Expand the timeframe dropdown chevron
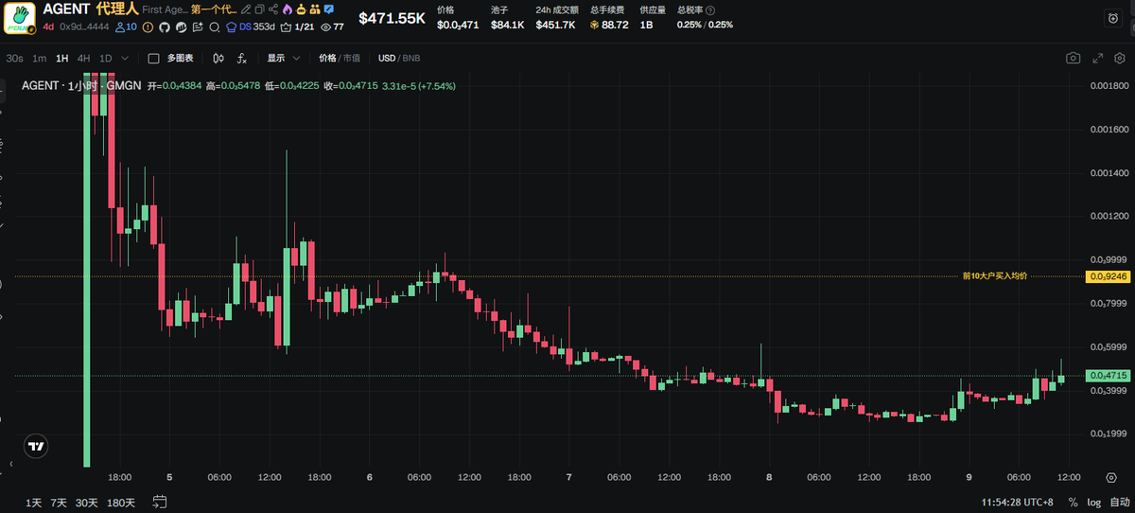Screen dimensions: 1135x513 [x=125, y=58]
